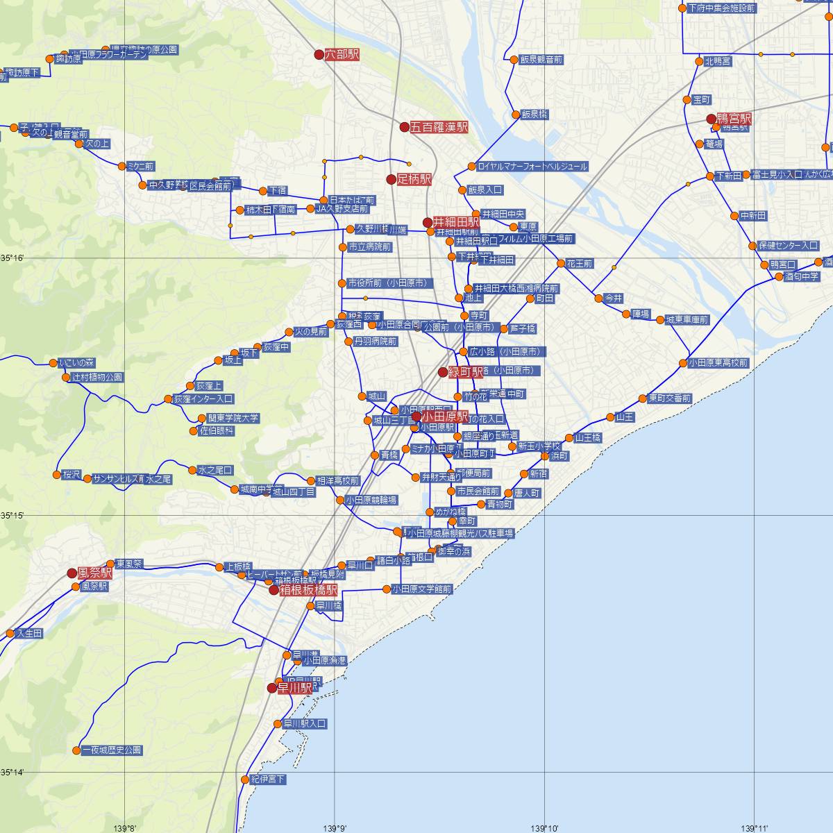
Task: Select the 風祭駅 red station marker
Action: [71, 573]
